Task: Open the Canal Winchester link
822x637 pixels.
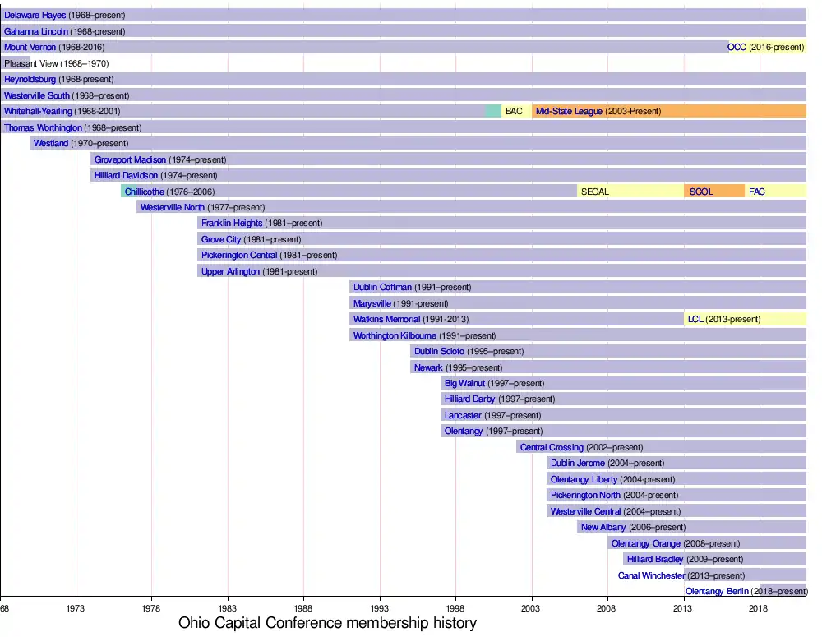Action: point(651,575)
